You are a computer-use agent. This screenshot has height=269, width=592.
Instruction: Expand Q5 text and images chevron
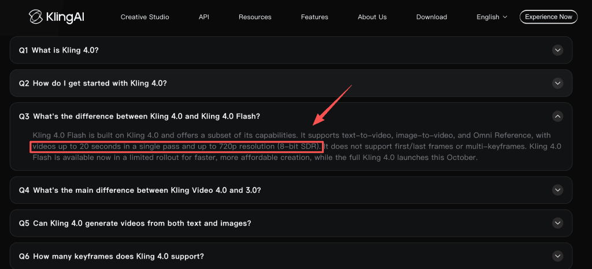click(x=558, y=223)
